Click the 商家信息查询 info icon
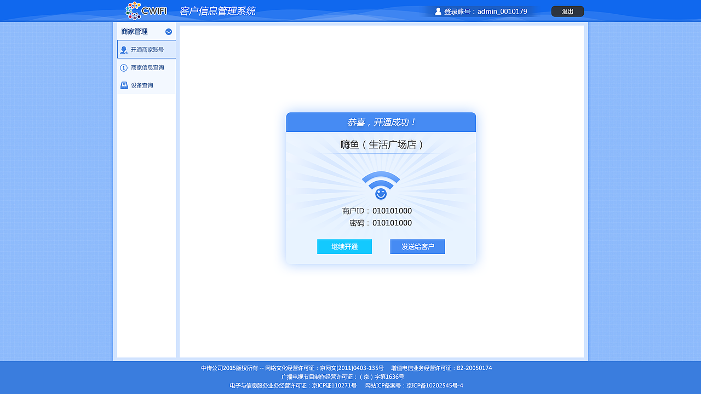This screenshot has width=701, height=394. coord(123,67)
